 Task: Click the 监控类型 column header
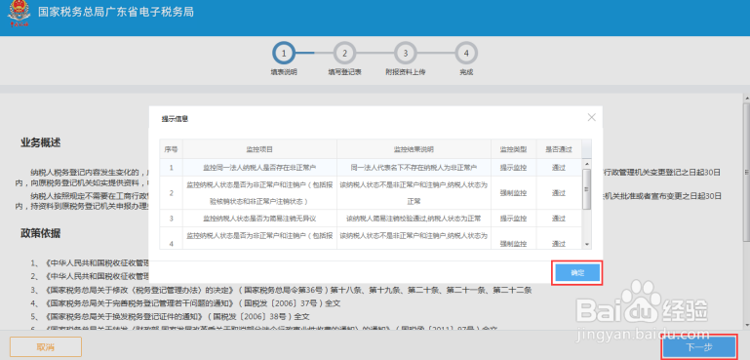514,149
